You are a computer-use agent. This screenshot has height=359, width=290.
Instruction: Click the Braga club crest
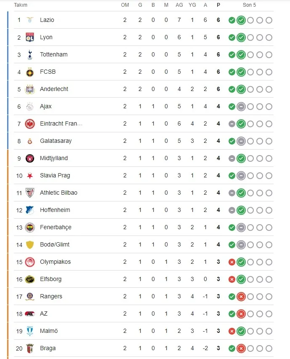click(30, 348)
